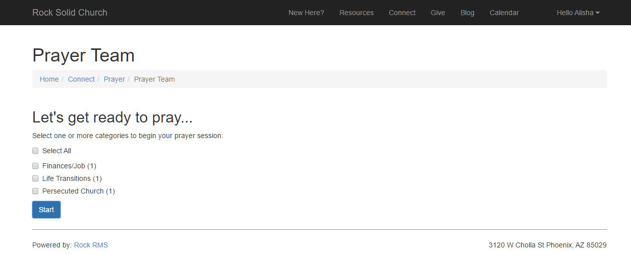Tick the Finances/Job category checkbox
631x254 pixels.
(x=35, y=166)
